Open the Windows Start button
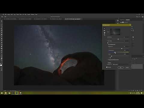The height and width of the screenshot is (108, 144). coord(2,93)
